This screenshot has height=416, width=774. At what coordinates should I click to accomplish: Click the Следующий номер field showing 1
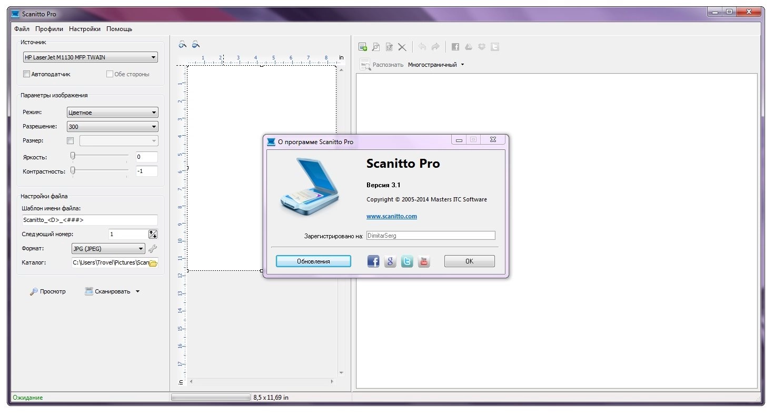[128, 235]
